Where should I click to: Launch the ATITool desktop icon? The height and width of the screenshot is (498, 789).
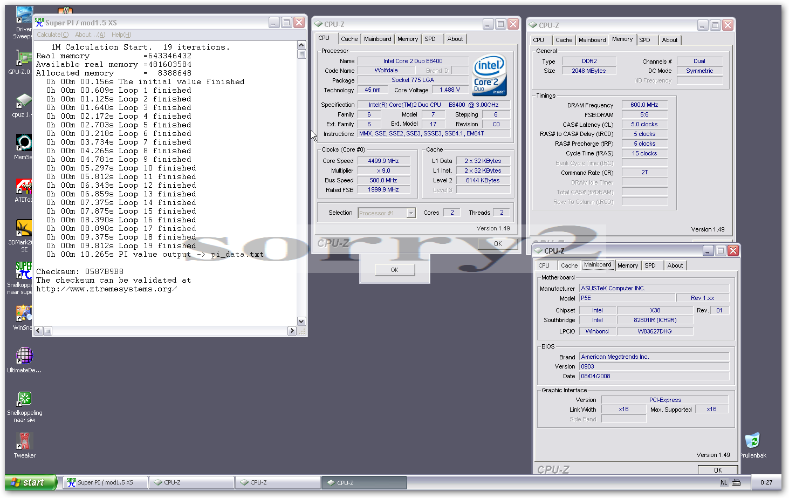tap(24, 186)
